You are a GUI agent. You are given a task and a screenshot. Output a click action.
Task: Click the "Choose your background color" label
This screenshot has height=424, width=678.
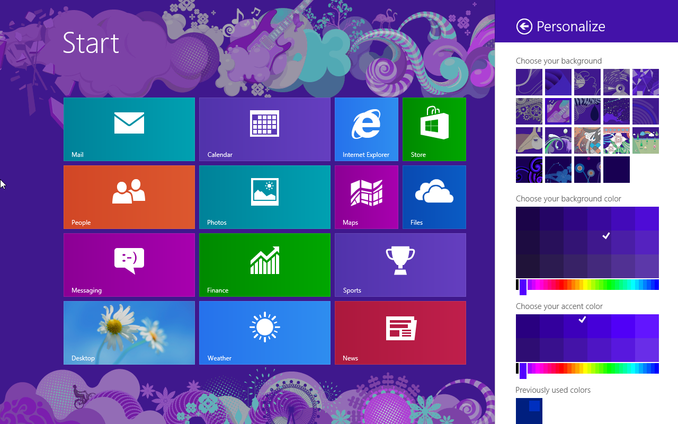(x=568, y=199)
